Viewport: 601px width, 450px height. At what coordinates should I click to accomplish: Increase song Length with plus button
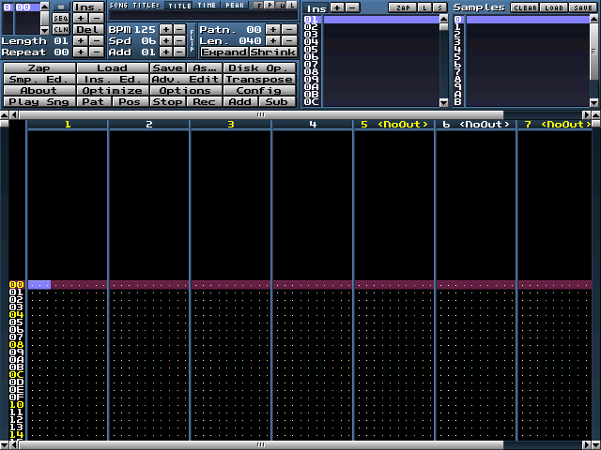[x=80, y=41]
